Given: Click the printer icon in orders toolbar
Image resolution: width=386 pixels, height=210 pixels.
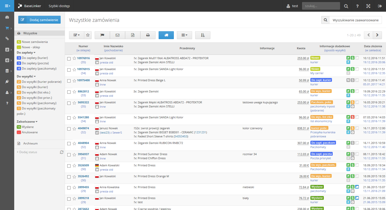Looking at the screenshot, I should click(148, 35).
